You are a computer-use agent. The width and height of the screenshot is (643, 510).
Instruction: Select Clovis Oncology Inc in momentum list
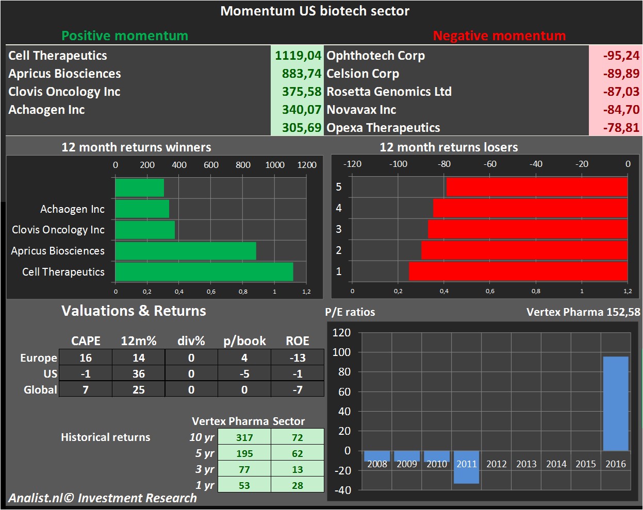tap(64, 91)
